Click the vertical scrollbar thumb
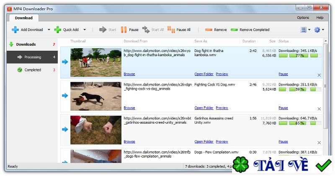 click(325, 86)
